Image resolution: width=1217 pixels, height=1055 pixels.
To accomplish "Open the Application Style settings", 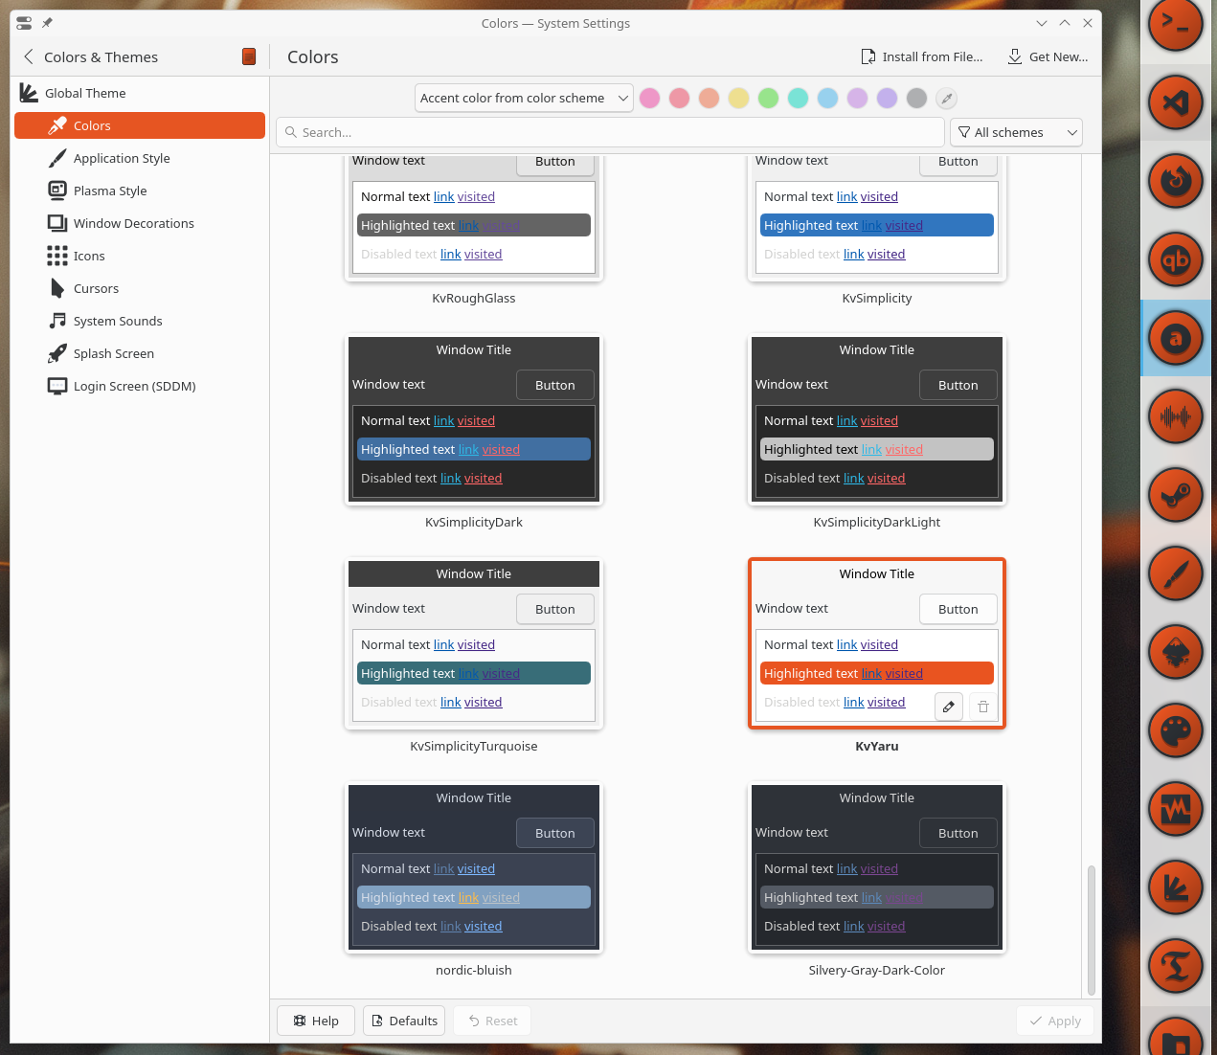I will (x=123, y=158).
